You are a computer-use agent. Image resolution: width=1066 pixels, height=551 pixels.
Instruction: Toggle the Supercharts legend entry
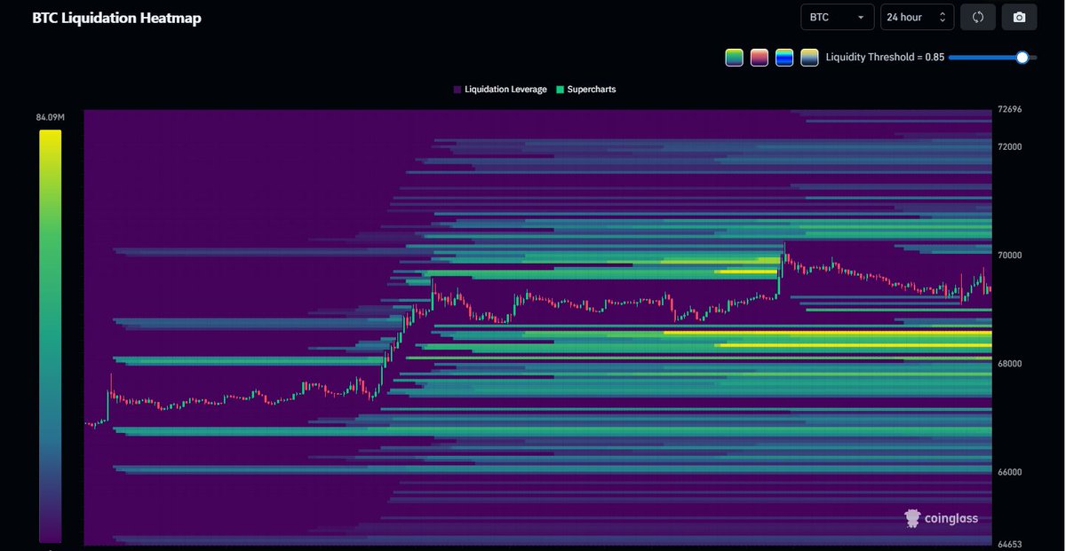585,90
